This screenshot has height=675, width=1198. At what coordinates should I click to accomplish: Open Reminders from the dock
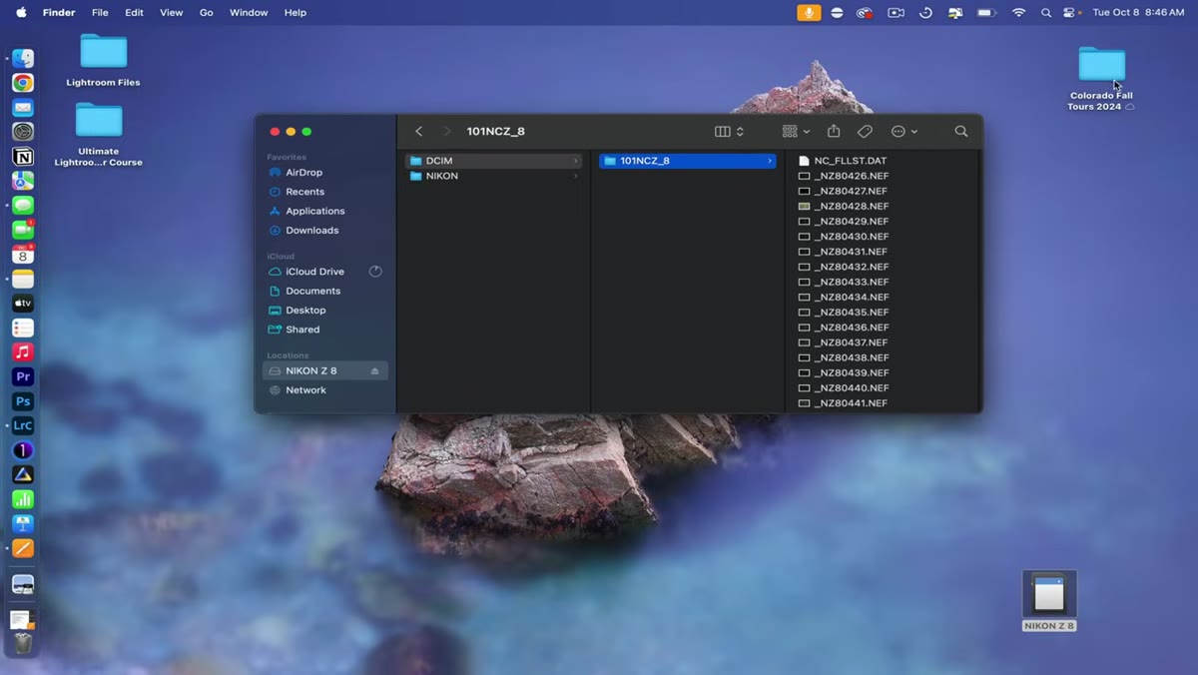(x=23, y=328)
